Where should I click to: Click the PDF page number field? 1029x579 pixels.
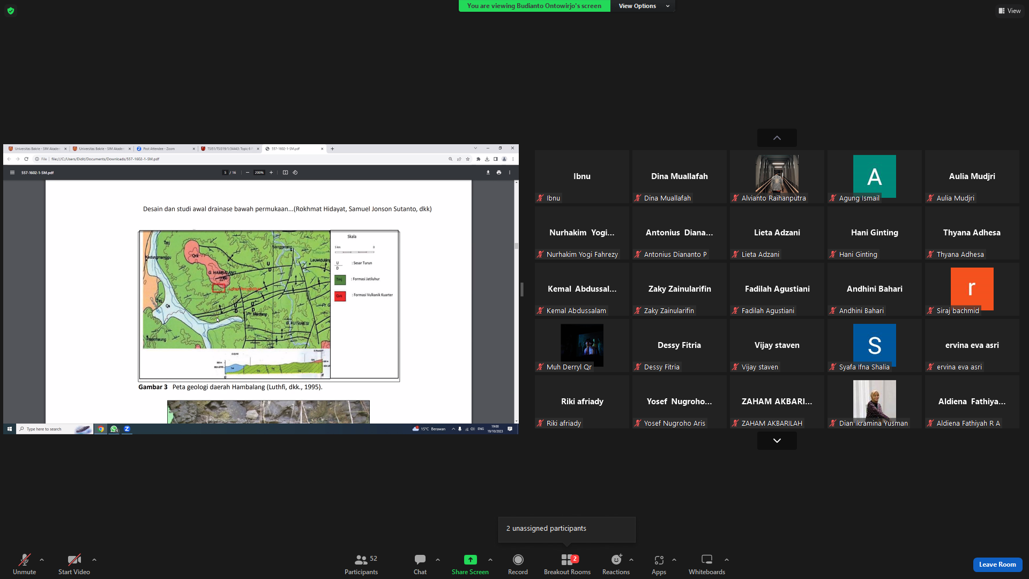(x=225, y=173)
